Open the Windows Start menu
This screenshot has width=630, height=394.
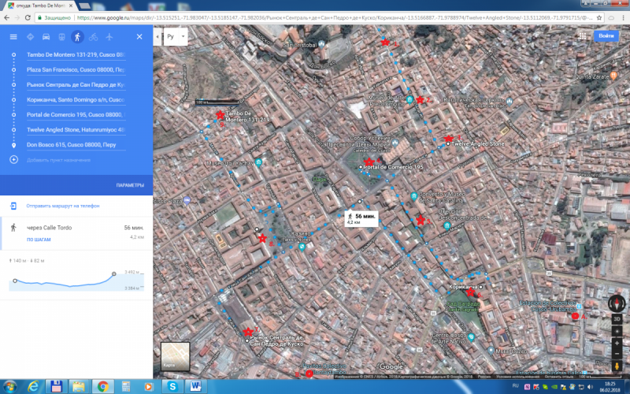[9, 386]
